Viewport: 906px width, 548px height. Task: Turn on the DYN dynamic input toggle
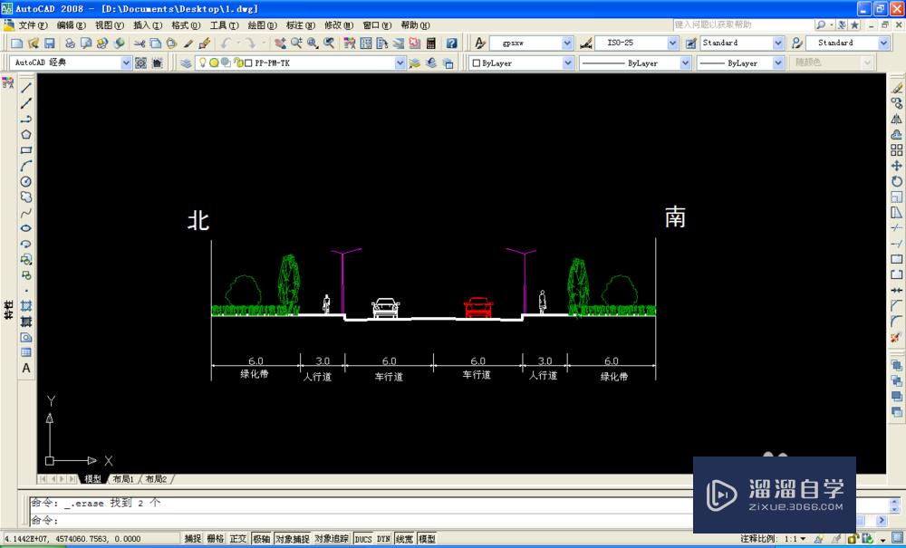click(381, 537)
